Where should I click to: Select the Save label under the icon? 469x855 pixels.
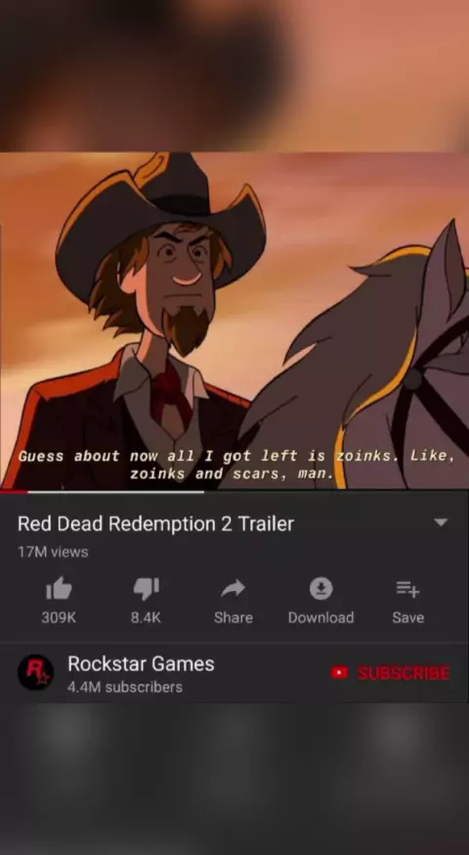(408, 617)
